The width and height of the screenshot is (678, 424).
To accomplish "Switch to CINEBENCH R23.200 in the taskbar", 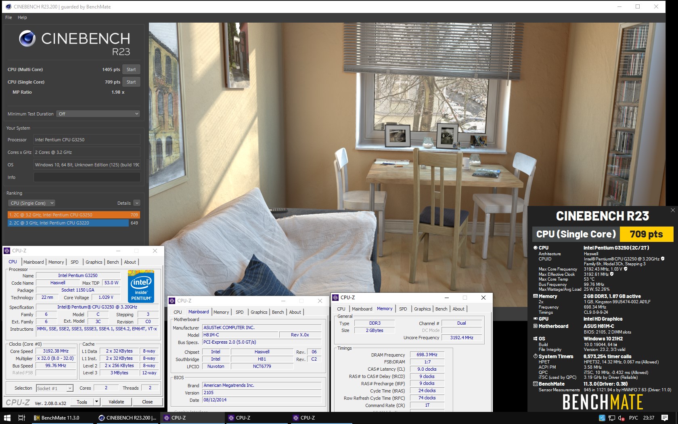I will pyautogui.click(x=128, y=418).
